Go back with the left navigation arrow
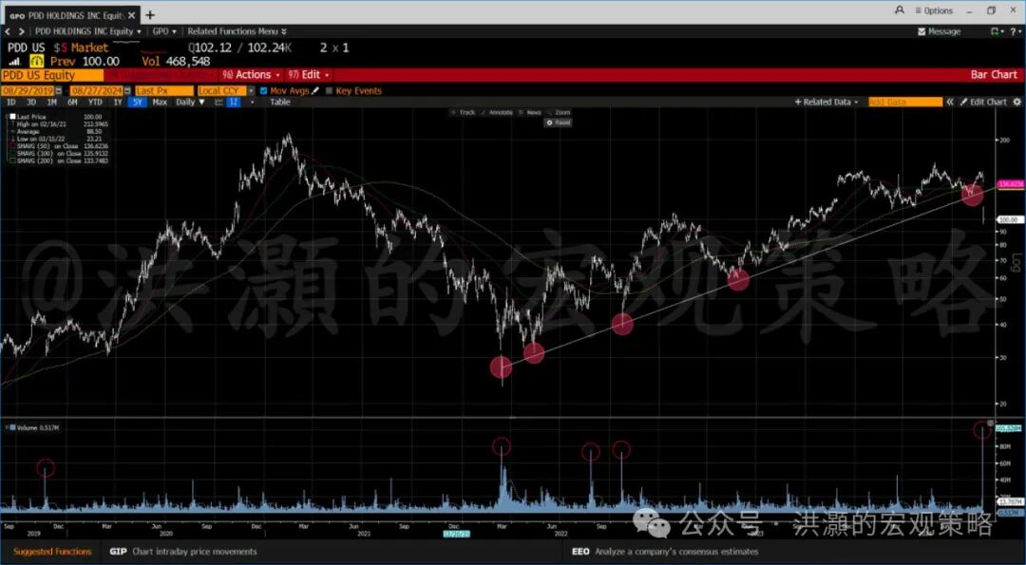Image resolution: width=1026 pixels, height=565 pixels. 9,31
